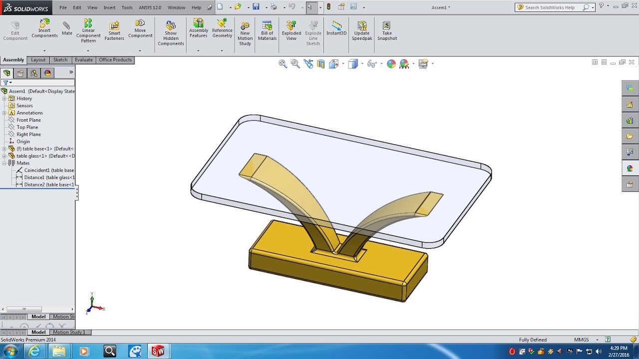Click the Save icon in the top toolbar
The width and height of the screenshot is (639, 359).
[x=256, y=7]
